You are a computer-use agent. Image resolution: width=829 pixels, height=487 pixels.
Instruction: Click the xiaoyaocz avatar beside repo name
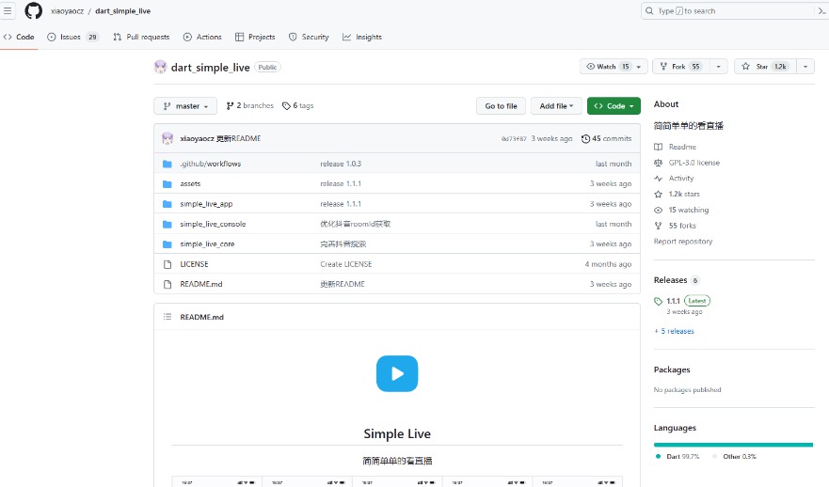[x=160, y=67]
